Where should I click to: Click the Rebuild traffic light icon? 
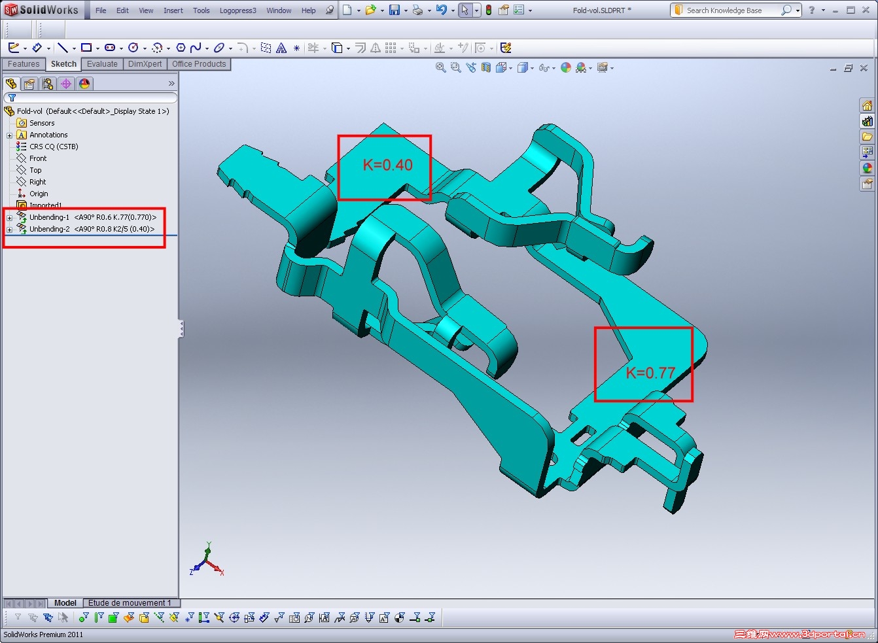[488, 10]
